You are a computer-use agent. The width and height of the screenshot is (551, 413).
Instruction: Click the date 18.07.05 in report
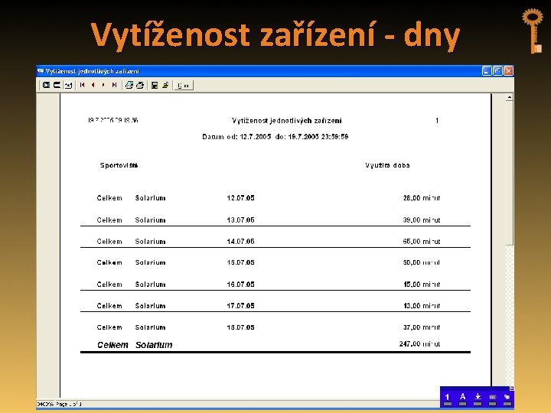pos(240,327)
